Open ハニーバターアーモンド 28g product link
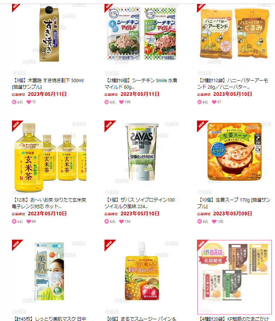This screenshot has width=275, height=321. pyautogui.click(x=233, y=84)
